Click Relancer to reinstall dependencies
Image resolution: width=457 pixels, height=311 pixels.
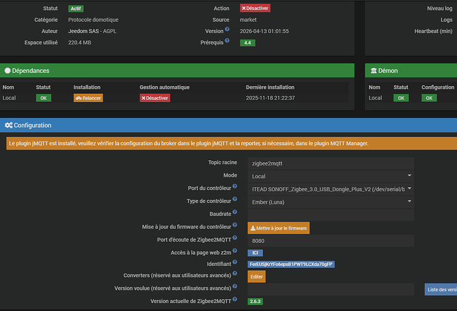[x=88, y=98]
